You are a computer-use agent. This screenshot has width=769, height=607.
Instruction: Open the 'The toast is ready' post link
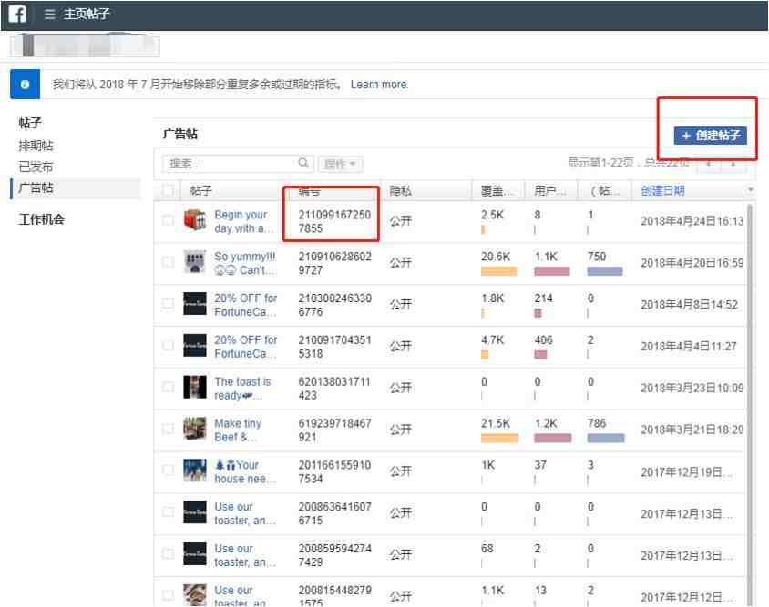click(242, 388)
